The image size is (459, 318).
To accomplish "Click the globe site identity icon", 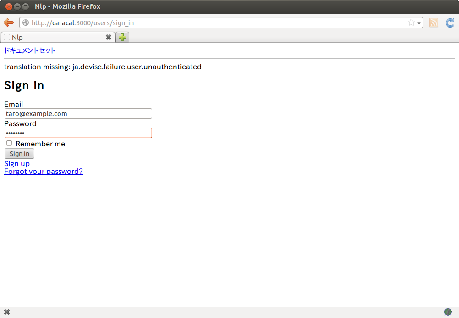I will coord(26,23).
